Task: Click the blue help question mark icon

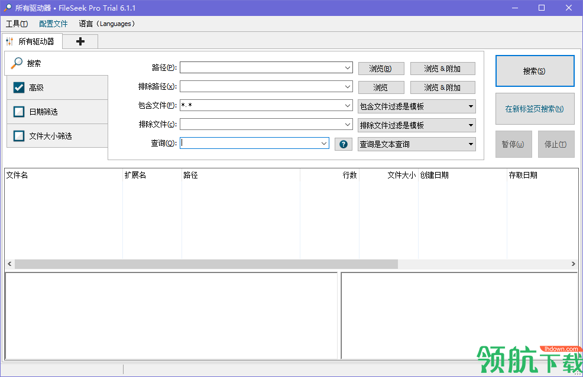Action: pyautogui.click(x=343, y=144)
